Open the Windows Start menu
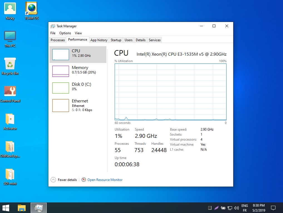283x213 pixels. tap(6, 208)
